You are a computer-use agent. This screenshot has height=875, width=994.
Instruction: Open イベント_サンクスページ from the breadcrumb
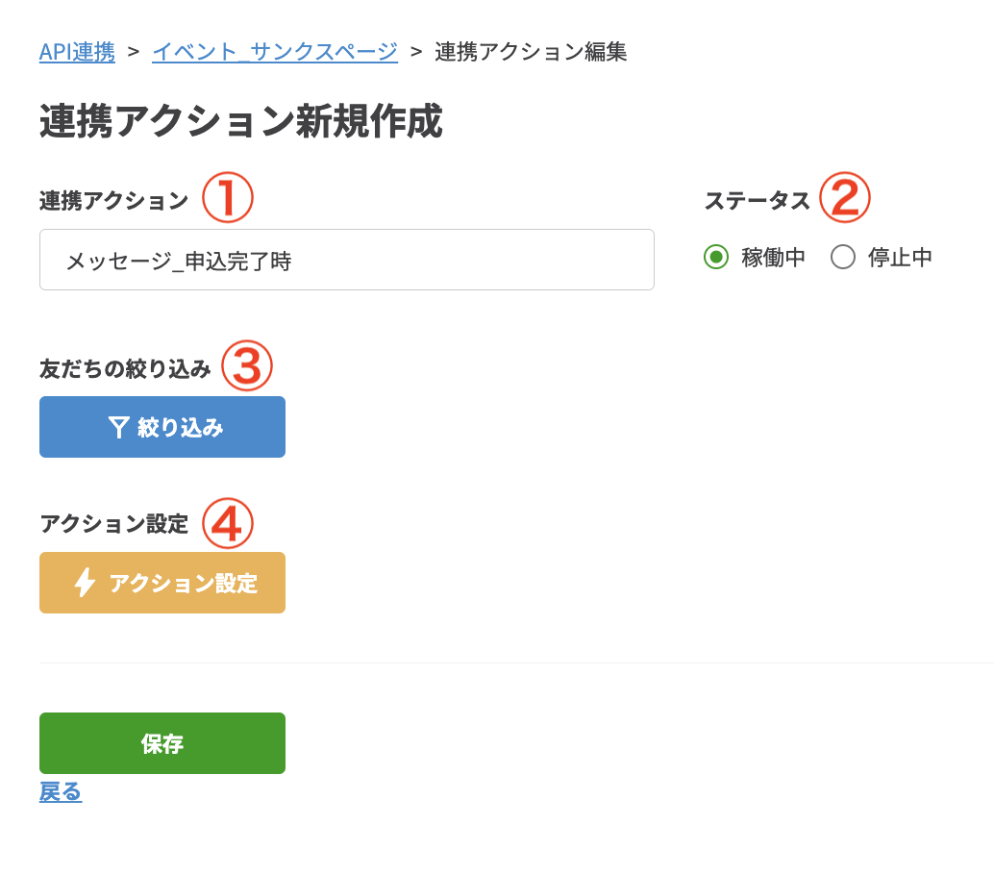click(275, 53)
